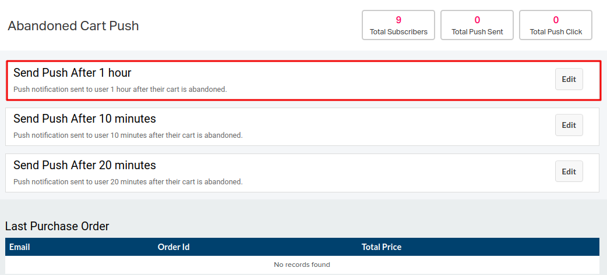
Task: Click Edit for Send Push After 1 hour
Action: (569, 79)
